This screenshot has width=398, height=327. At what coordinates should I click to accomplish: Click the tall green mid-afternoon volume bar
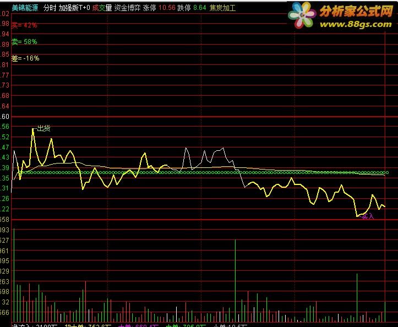point(235,281)
